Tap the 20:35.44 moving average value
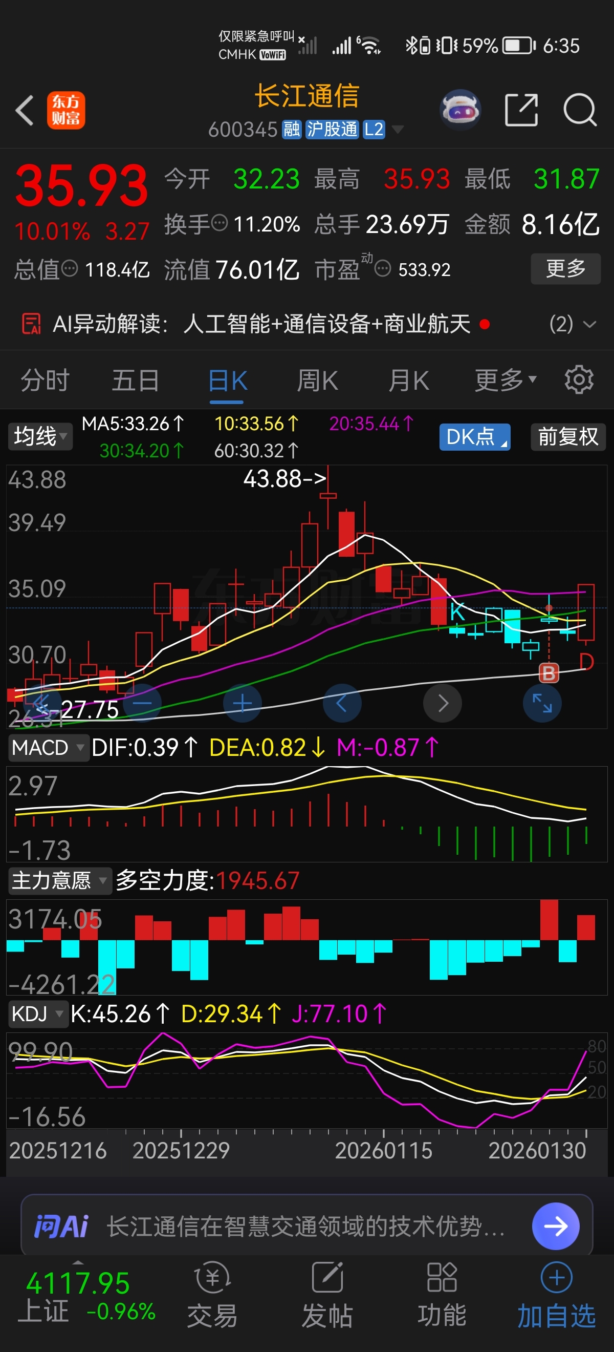 372,424
